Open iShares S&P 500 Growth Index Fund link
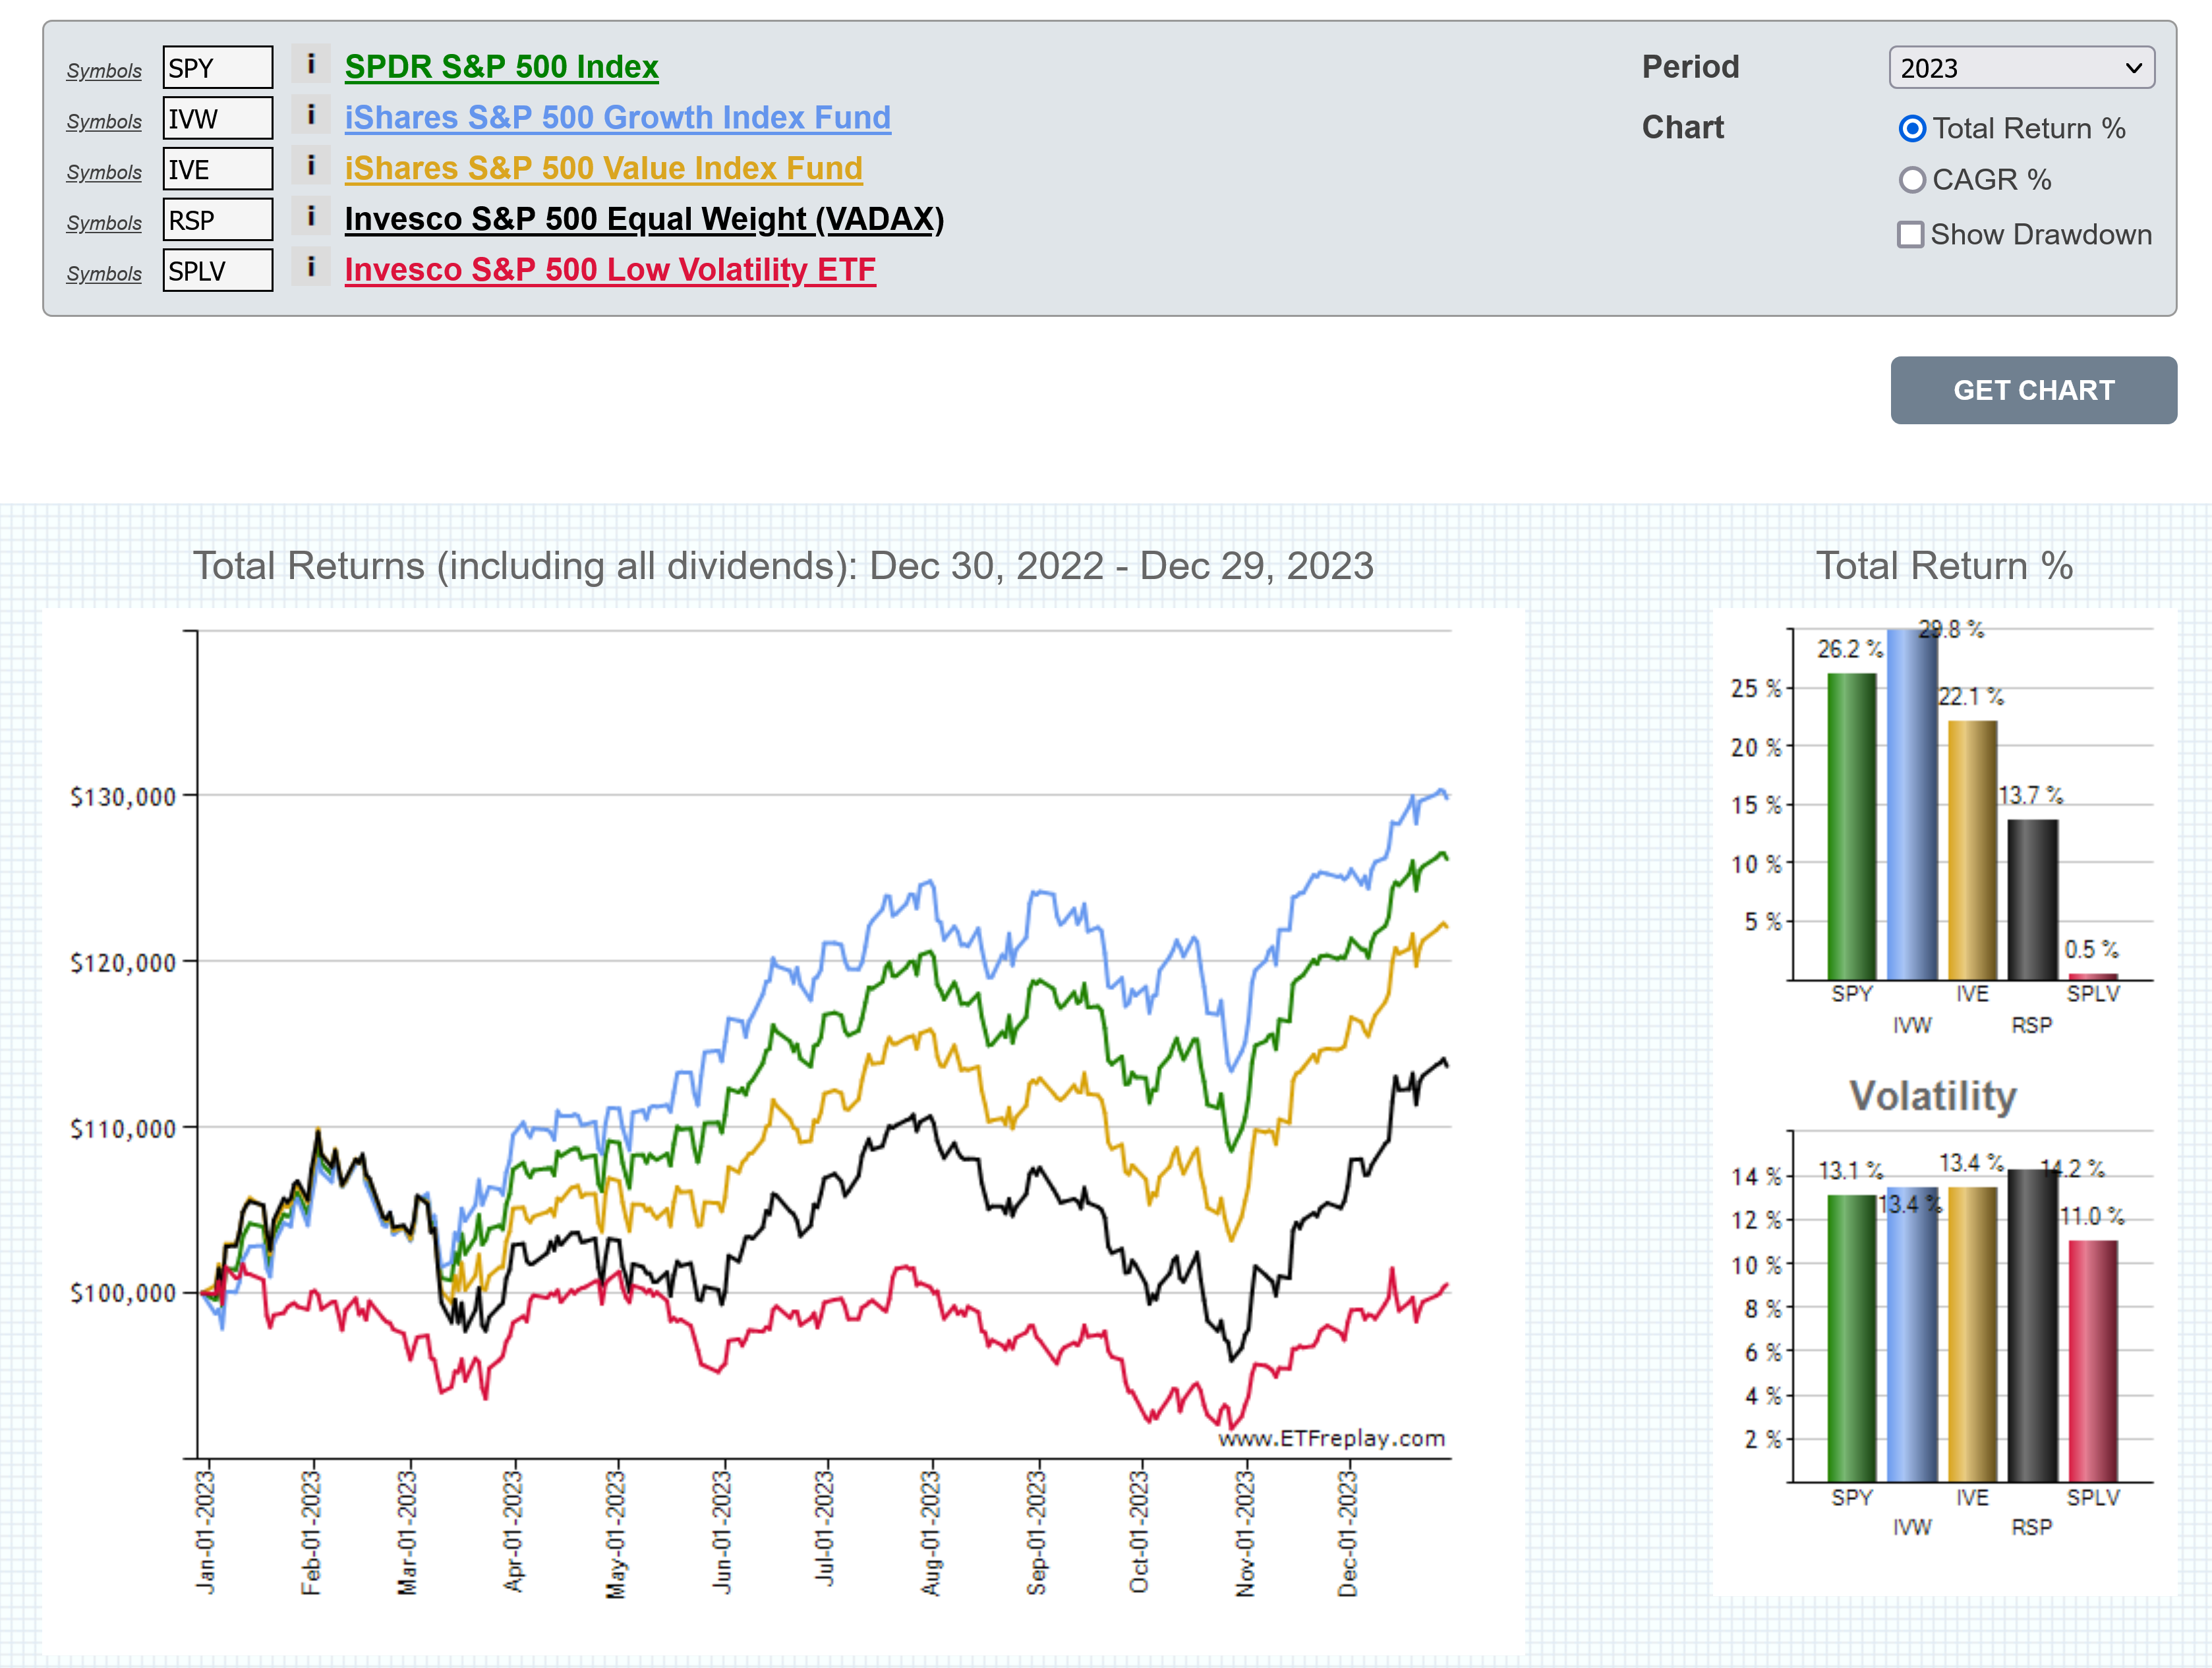The height and width of the screenshot is (1668, 2212). (617, 118)
